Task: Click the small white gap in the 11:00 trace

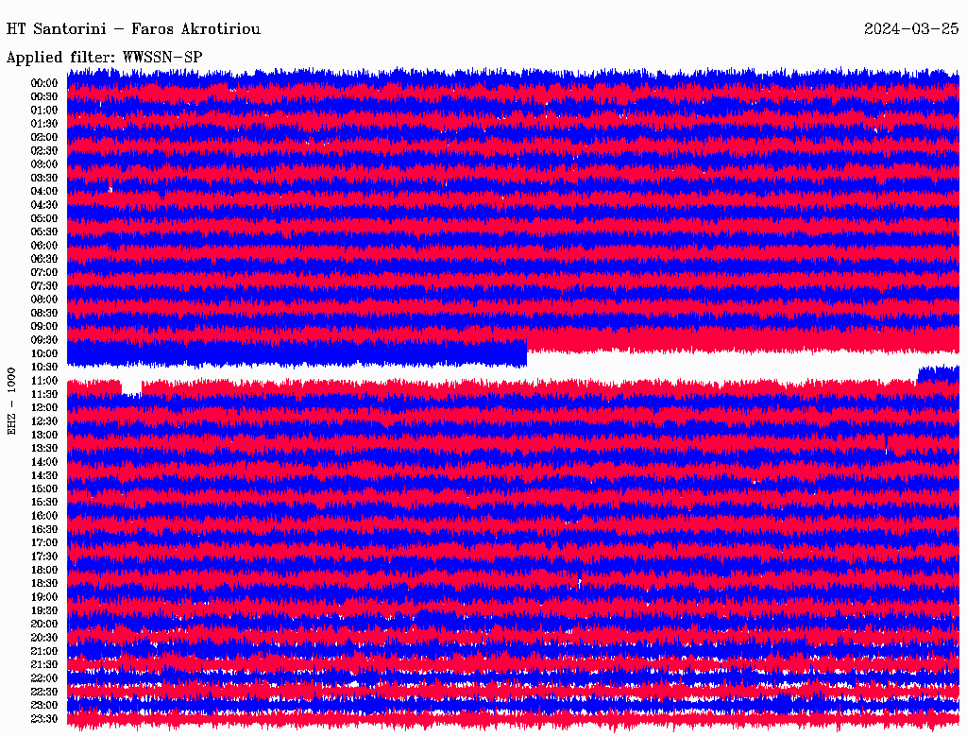Action: click(131, 387)
